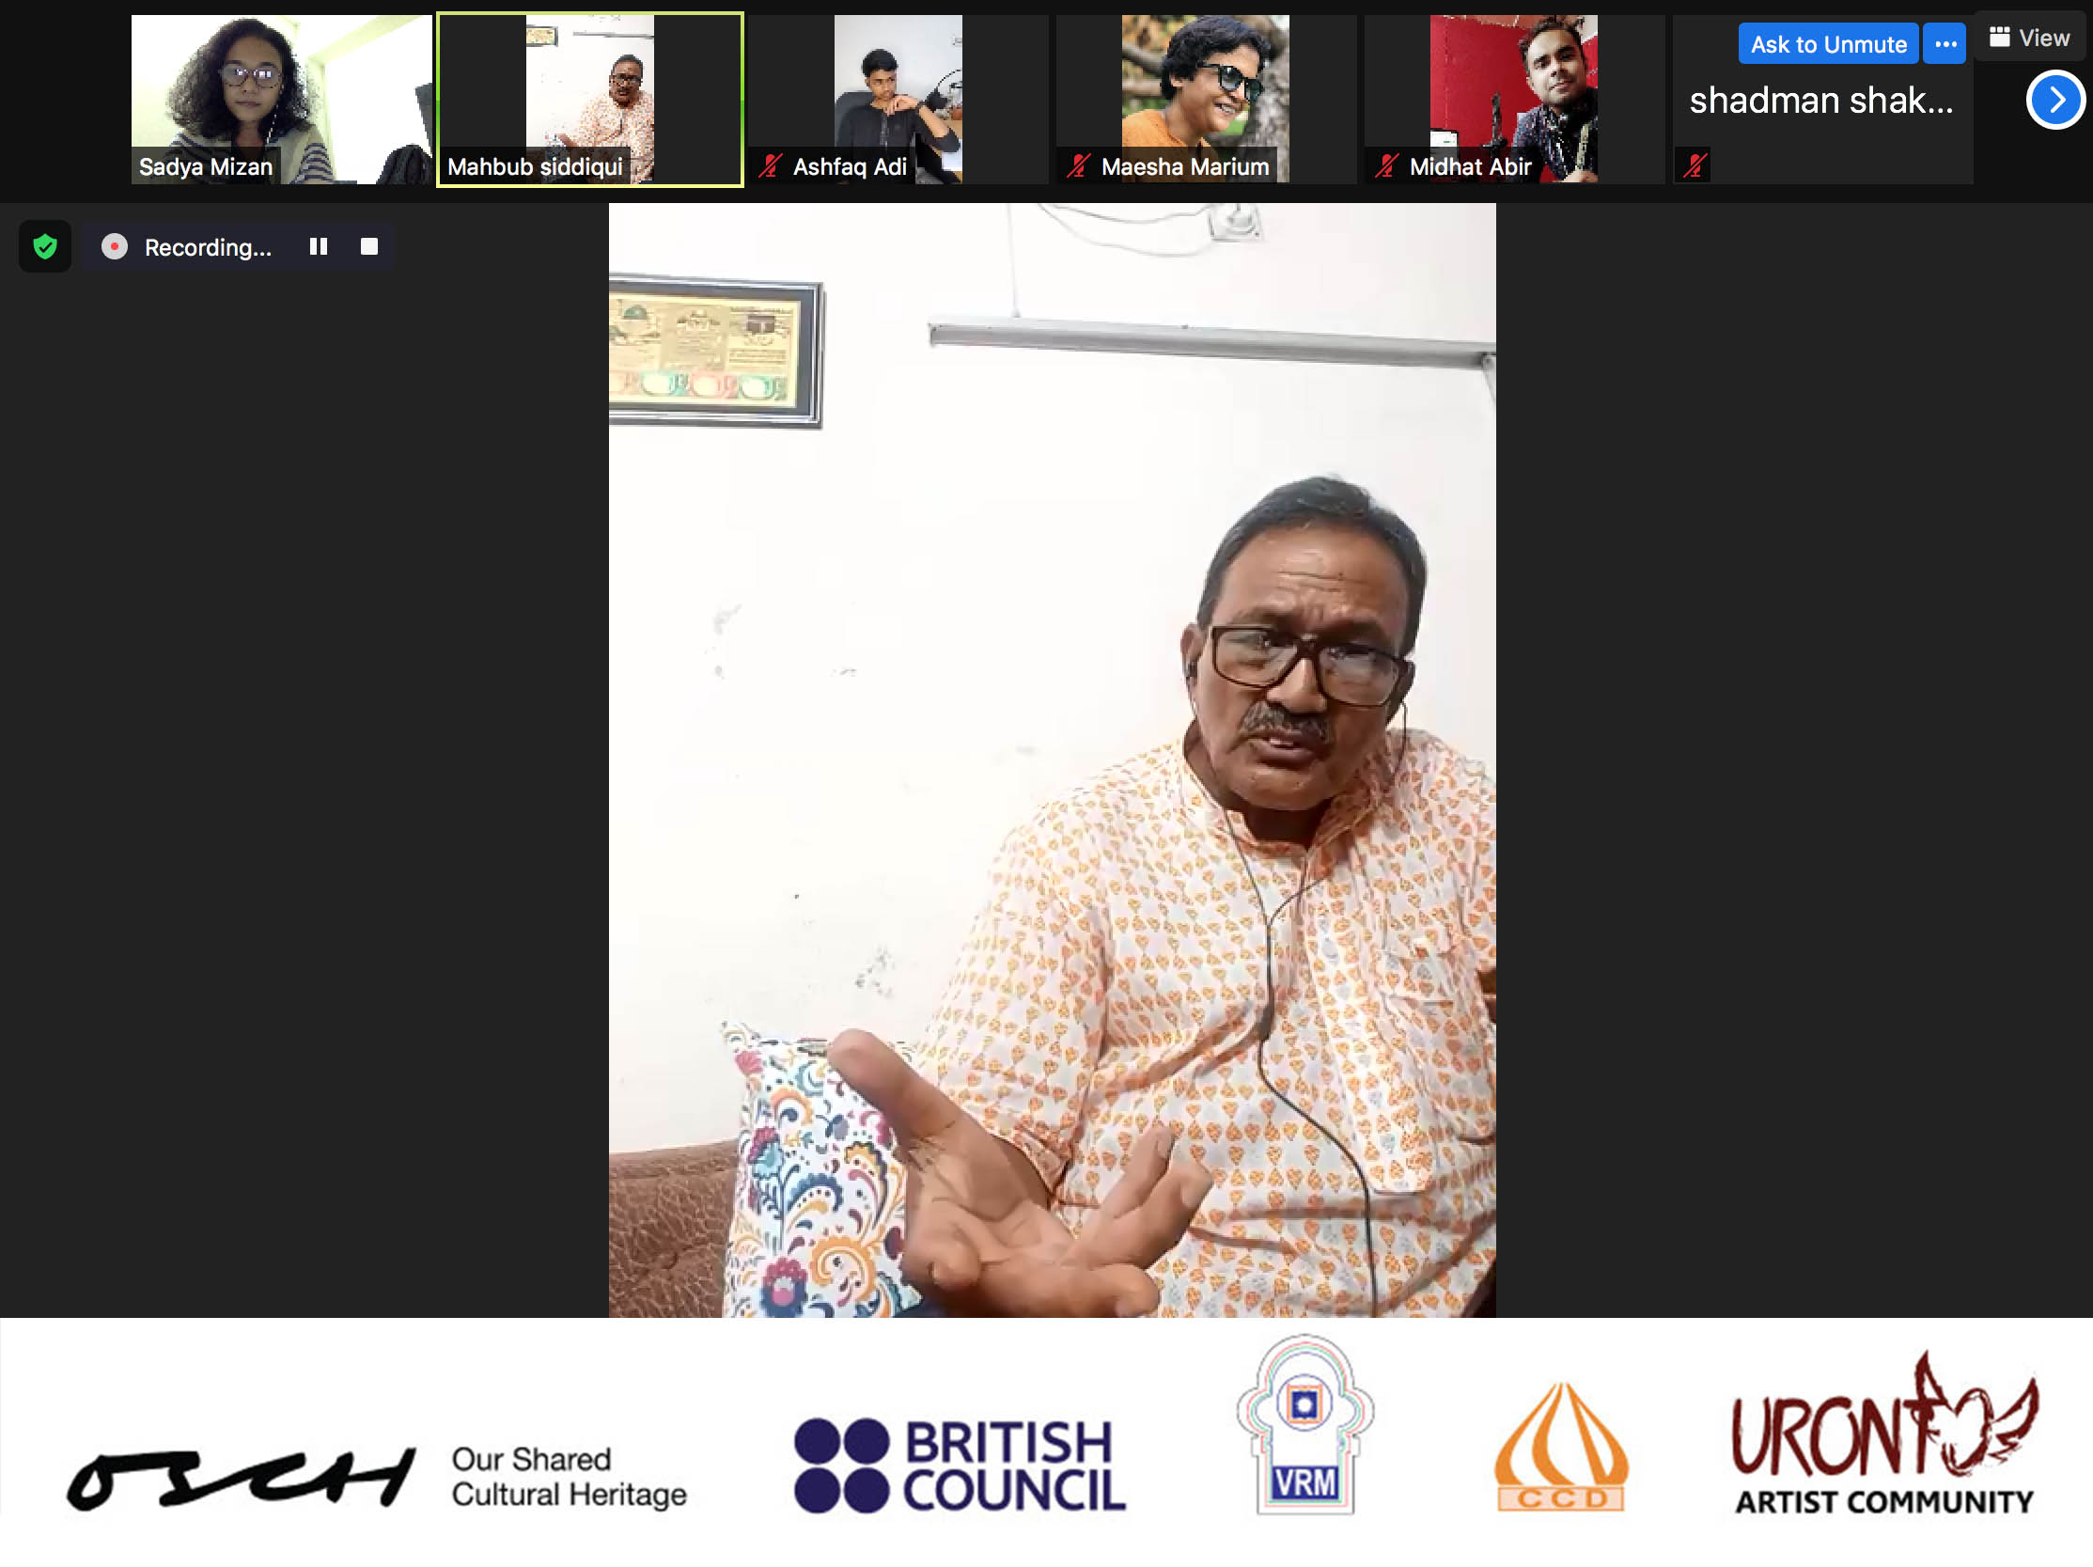
Task: Pause the recording
Action: 318,247
